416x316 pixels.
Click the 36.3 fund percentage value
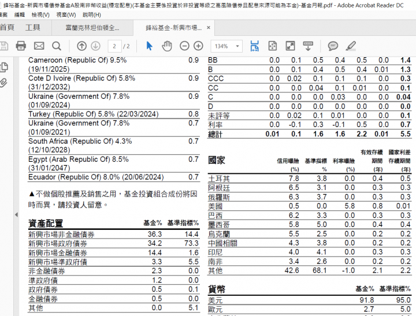155,235
